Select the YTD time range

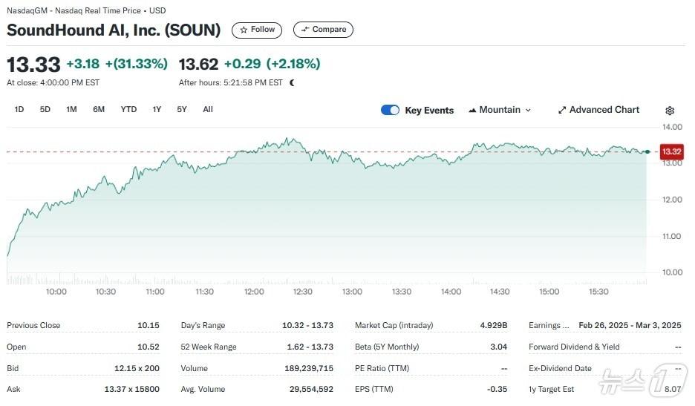[128, 109]
